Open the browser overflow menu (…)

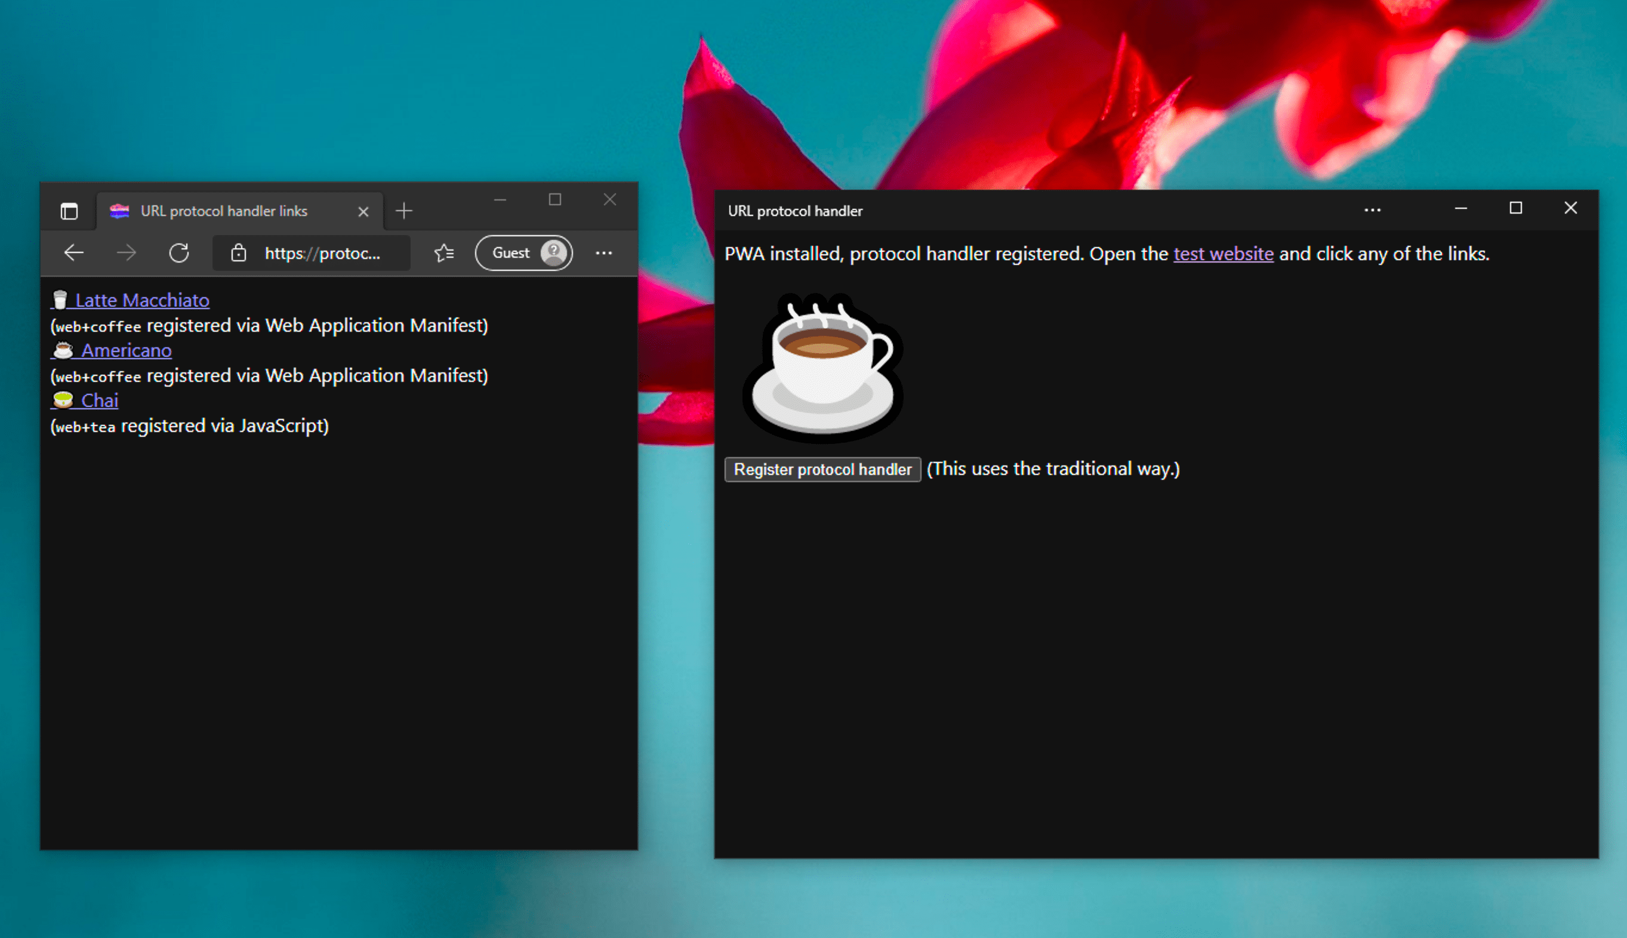[605, 252]
